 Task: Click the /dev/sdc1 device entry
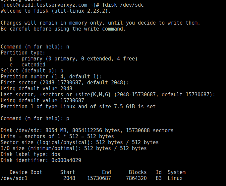click(x=14, y=178)
